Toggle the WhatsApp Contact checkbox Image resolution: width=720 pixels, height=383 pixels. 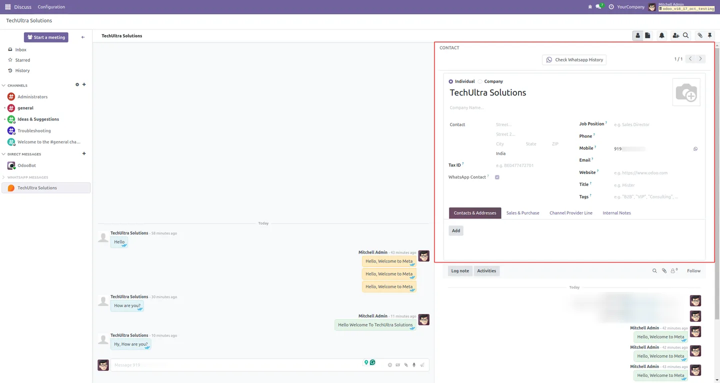[x=497, y=177]
